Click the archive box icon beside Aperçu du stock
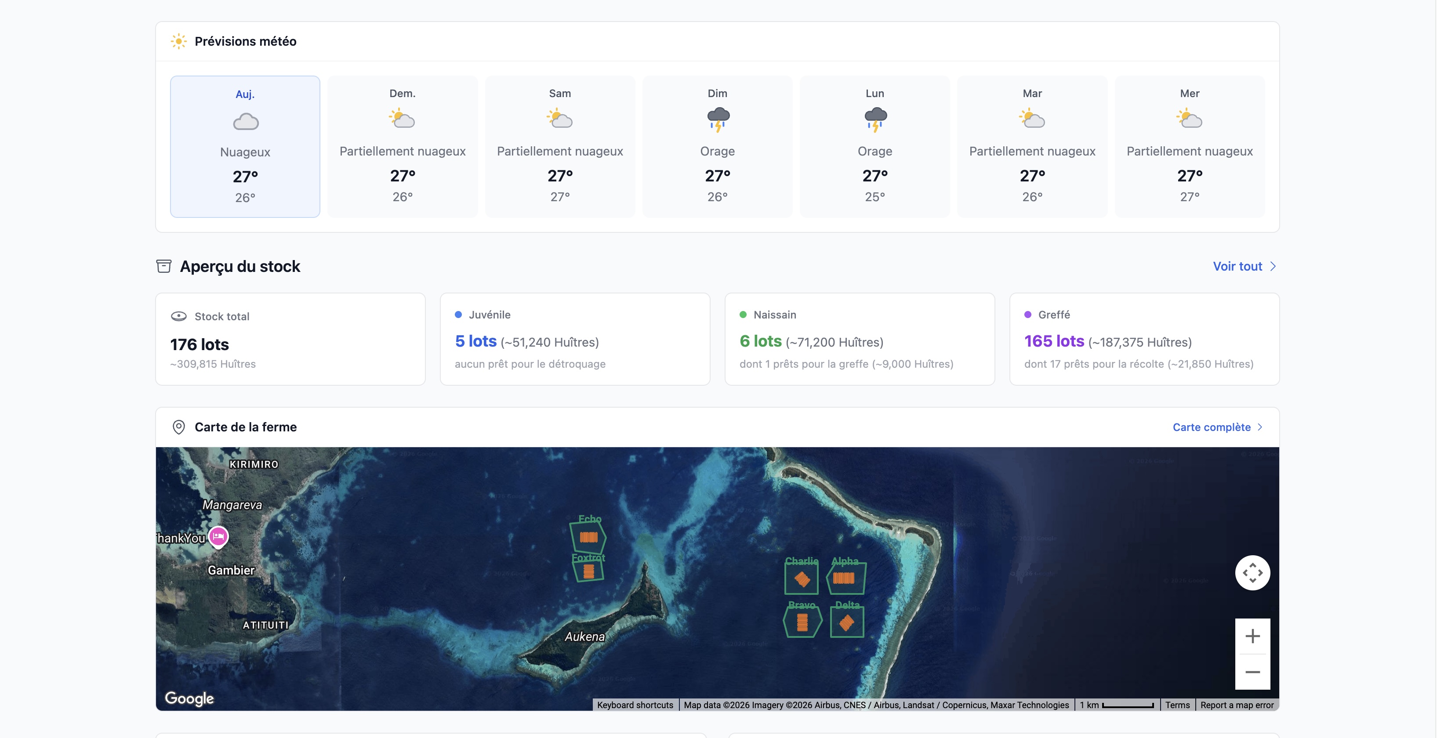 [x=164, y=266]
